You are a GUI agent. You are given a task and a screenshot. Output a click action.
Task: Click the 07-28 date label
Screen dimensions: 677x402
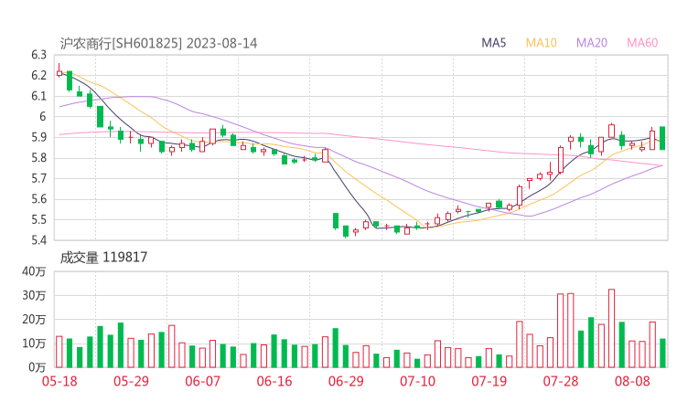point(561,381)
